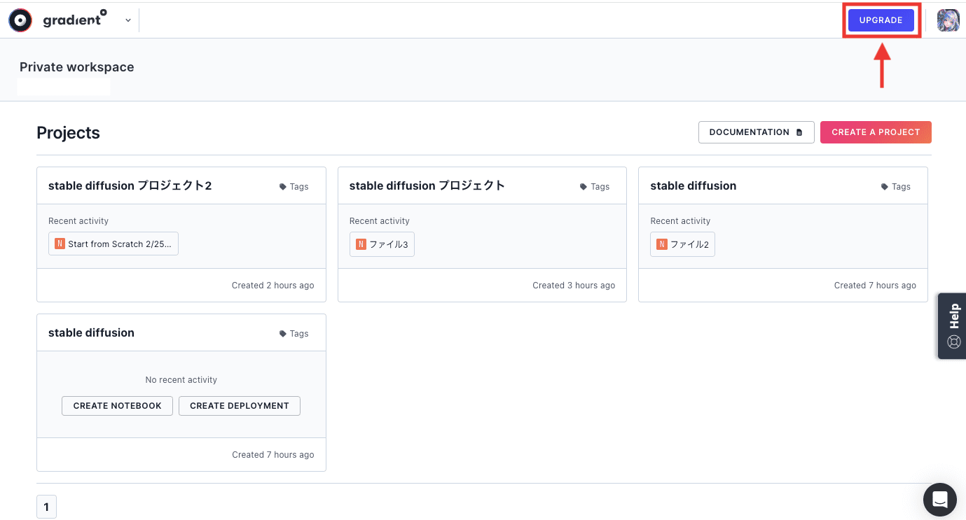Open the DOCUMENTATION link button
Viewport: 966px width, 520px height.
[x=756, y=132]
